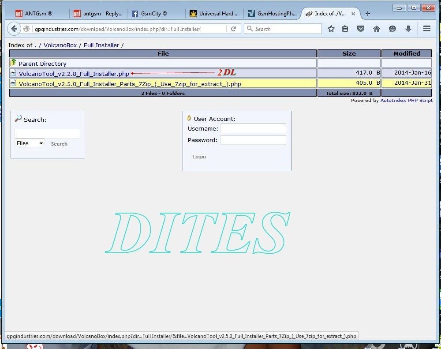The image size is (441, 349).
Task: Open the chat smiley icon in toolbar
Action: (392, 29)
